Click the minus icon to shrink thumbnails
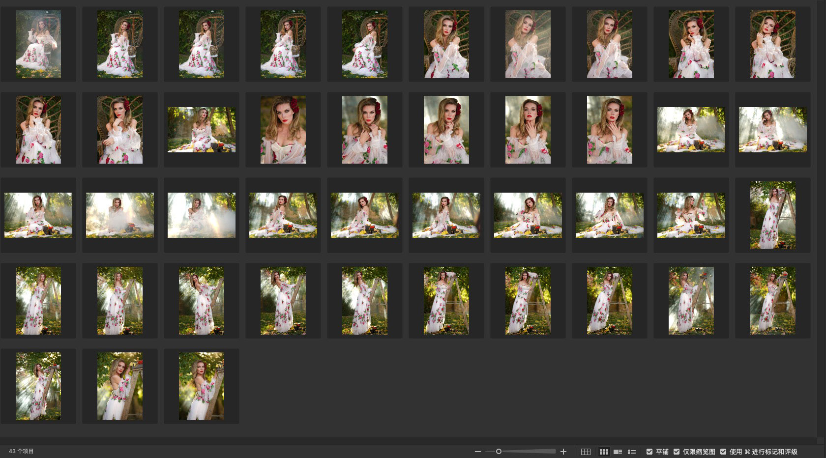 click(477, 452)
